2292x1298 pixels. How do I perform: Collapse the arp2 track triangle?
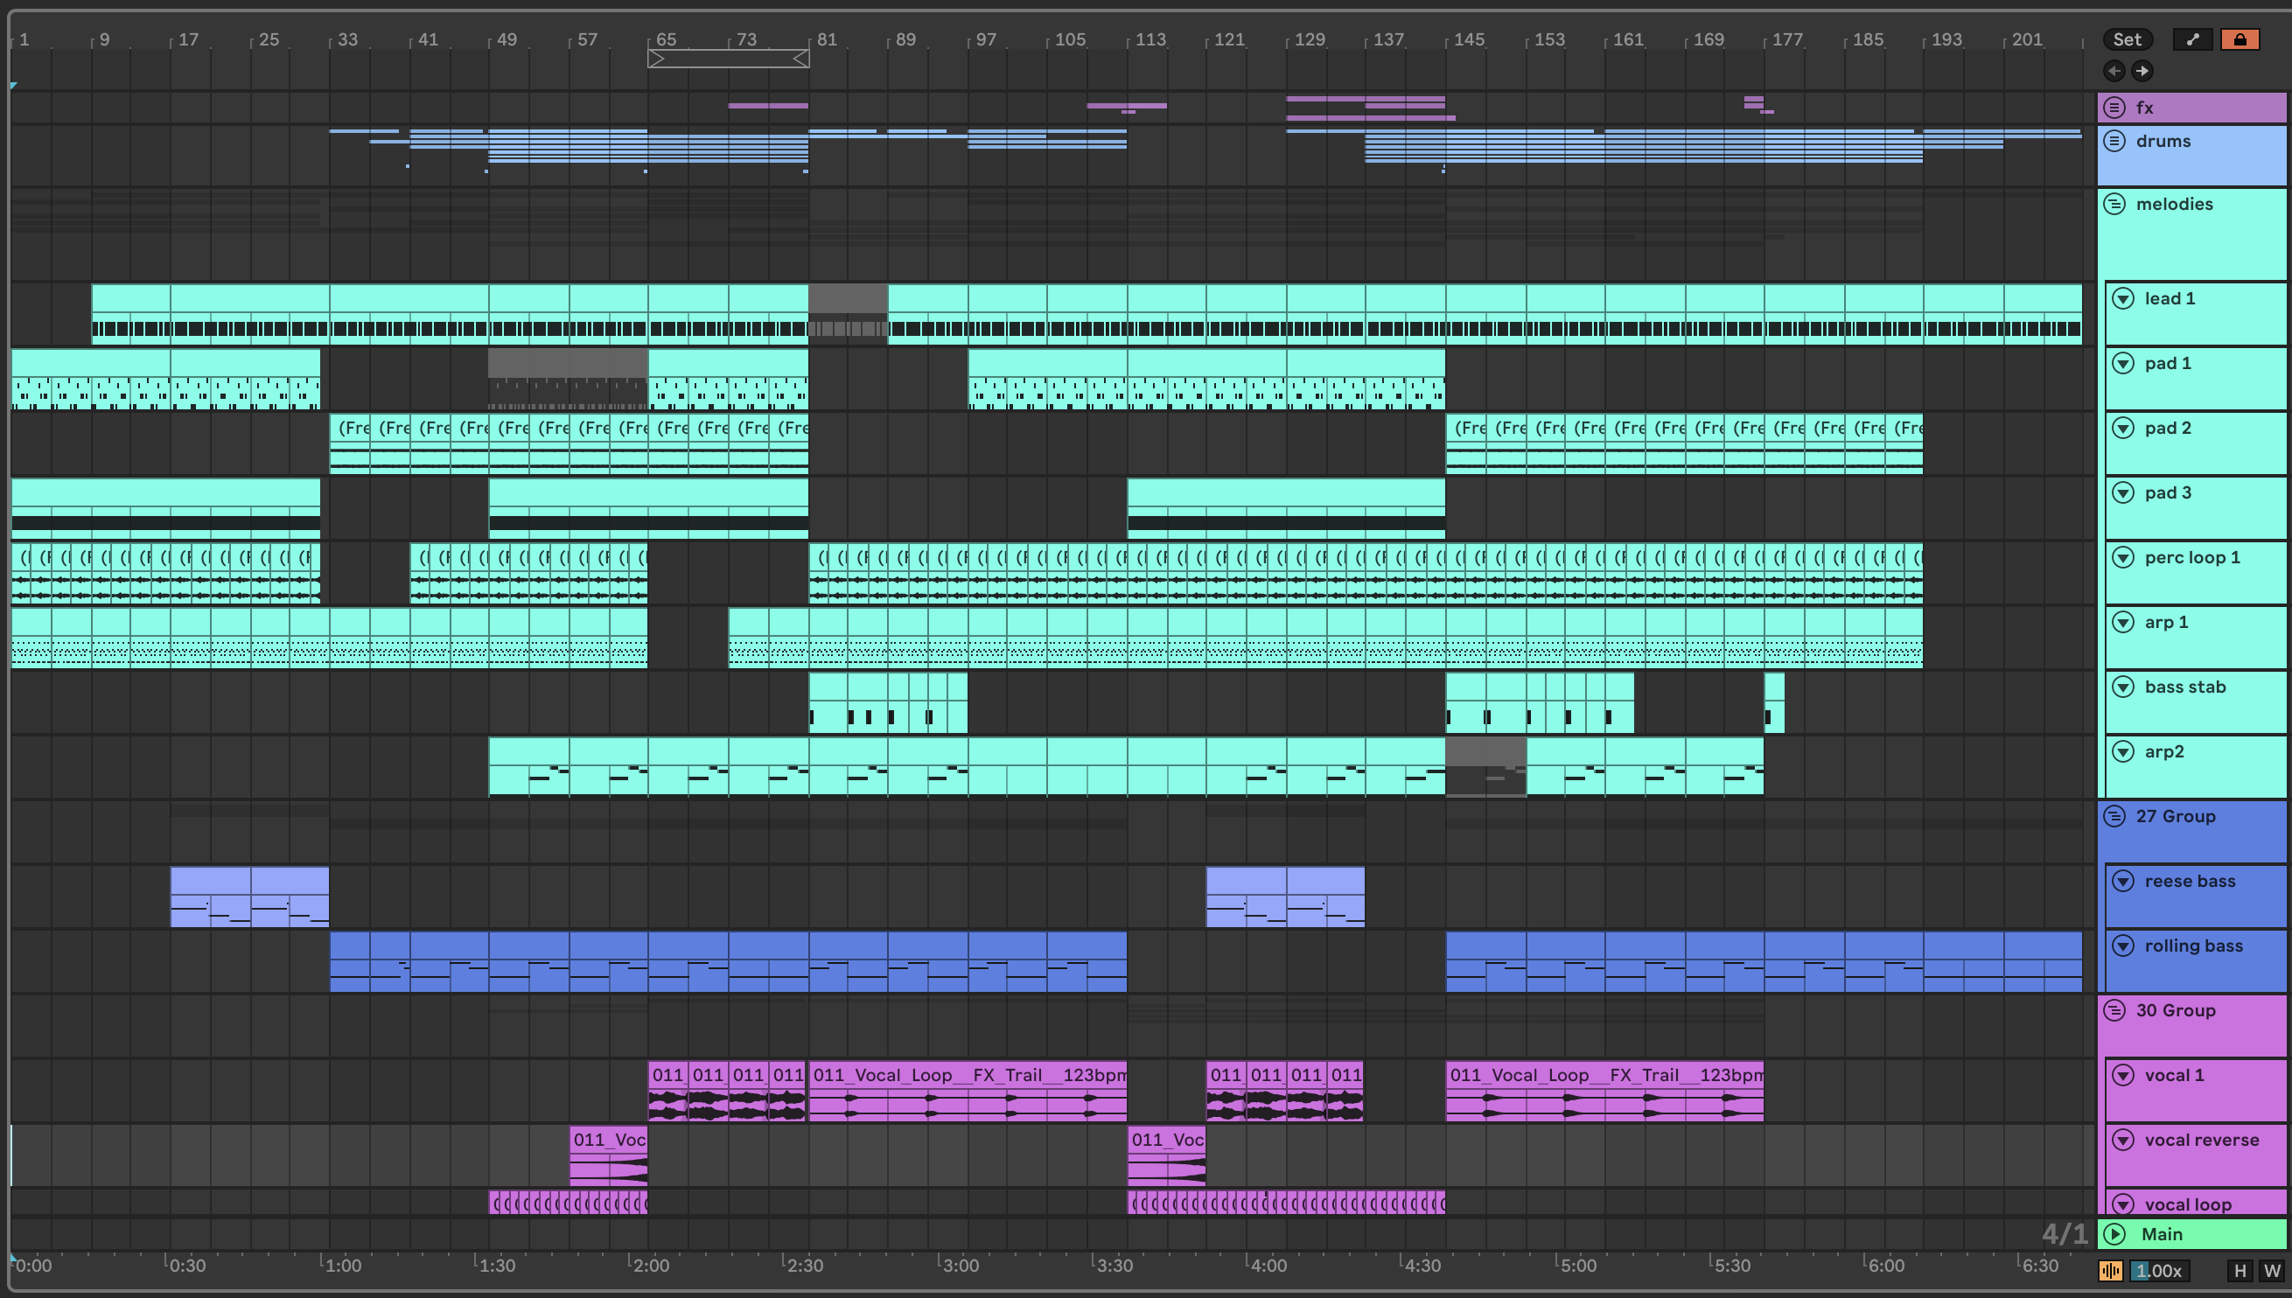[x=2123, y=751]
